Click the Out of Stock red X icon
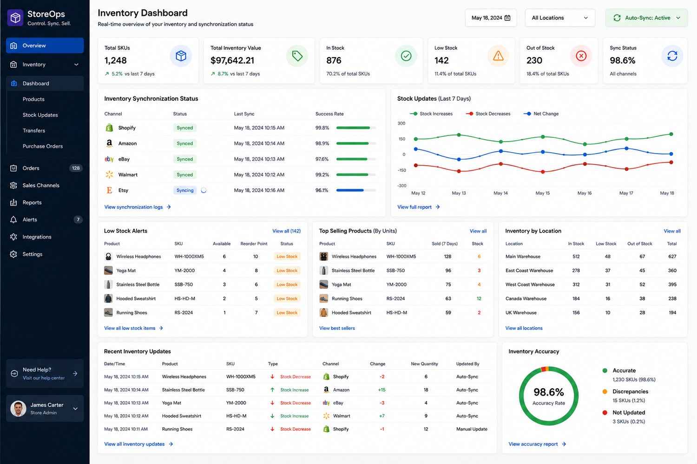Viewport: 697px width, 464px height. point(581,56)
